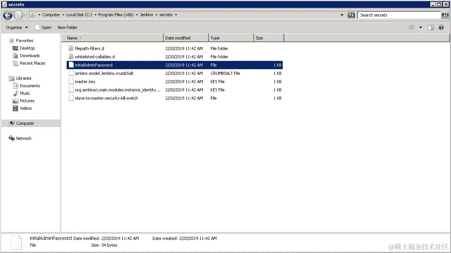Select the initialAdminPassword file name
The height and width of the screenshot is (253, 451).
93,65
